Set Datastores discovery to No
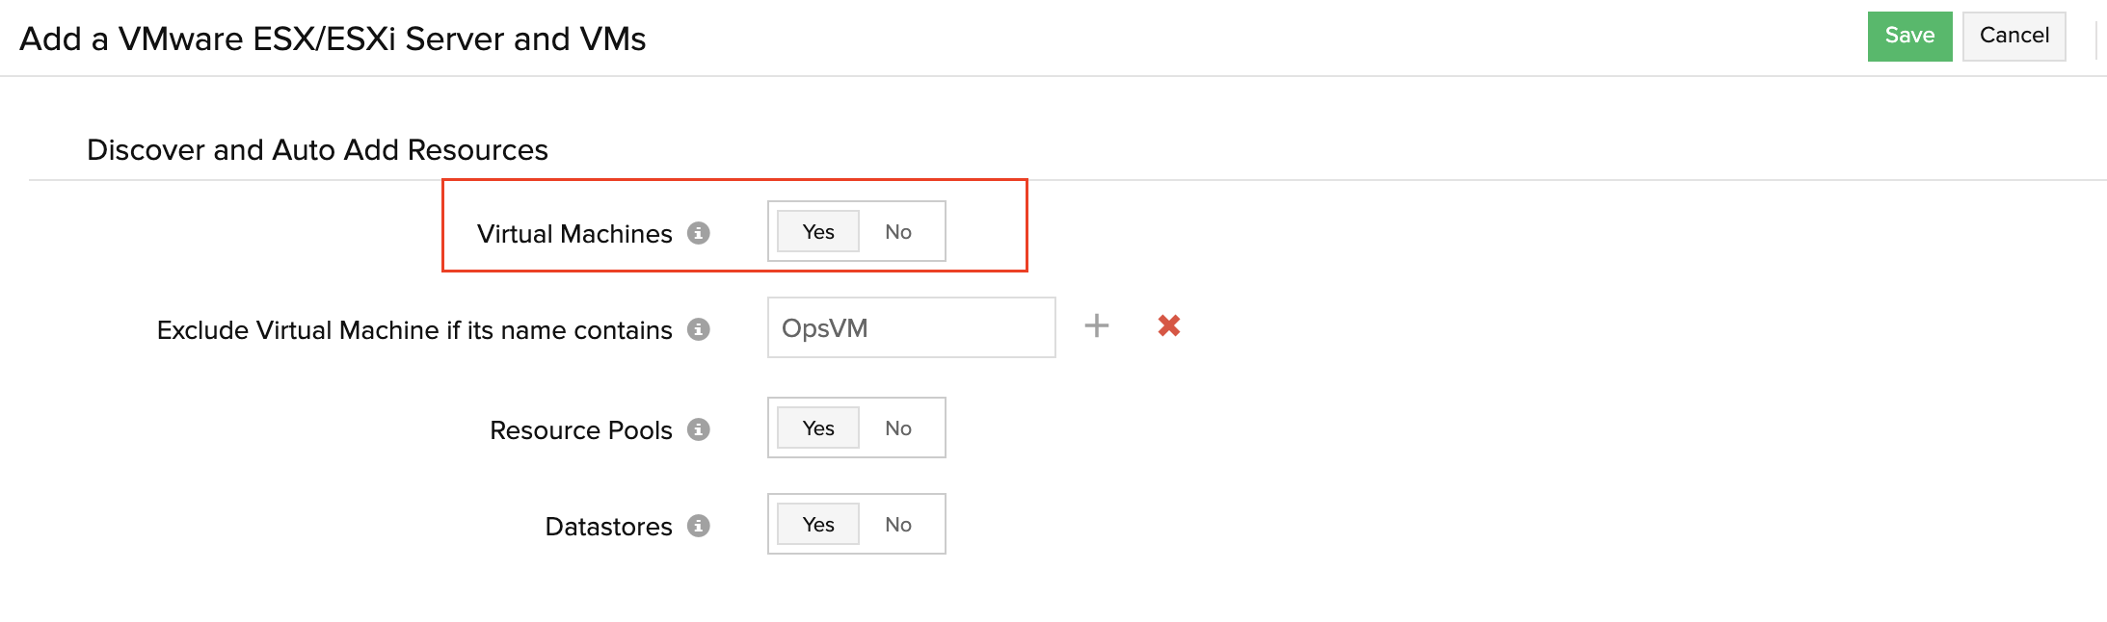The height and width of the screenshot is (622, 2107). point(897,524)
